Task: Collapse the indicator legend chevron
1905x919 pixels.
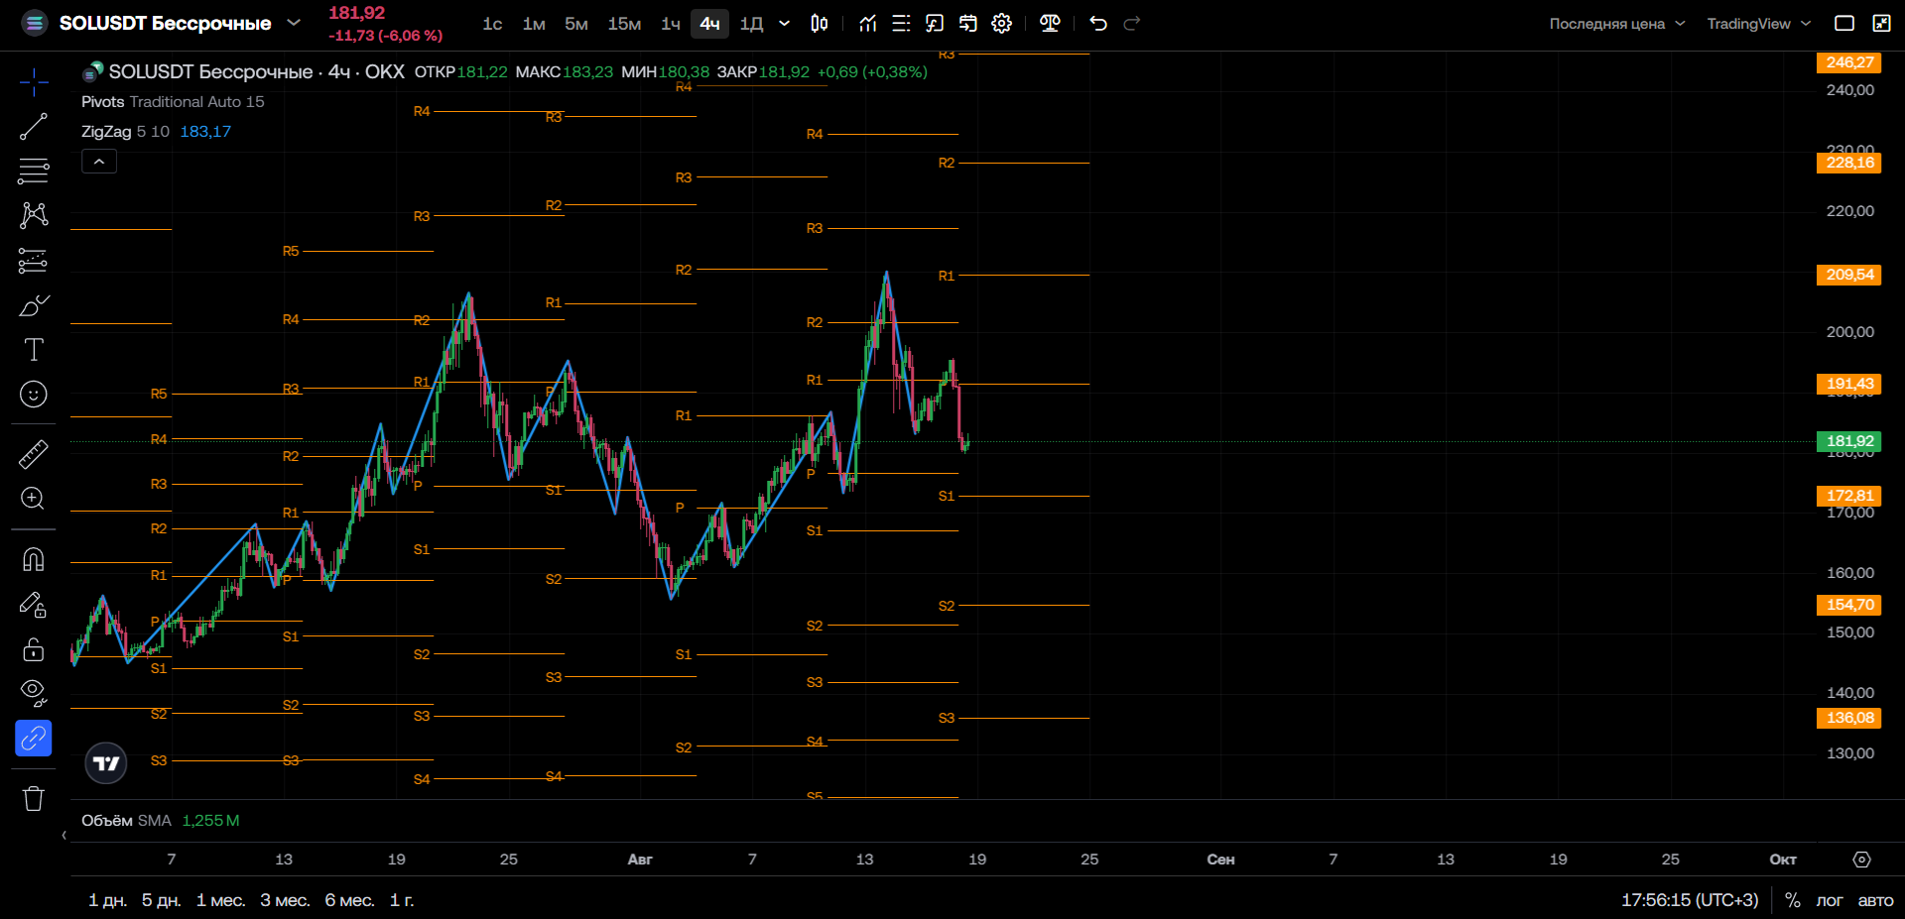Action: pyautogui.click(x=99, y=162)
